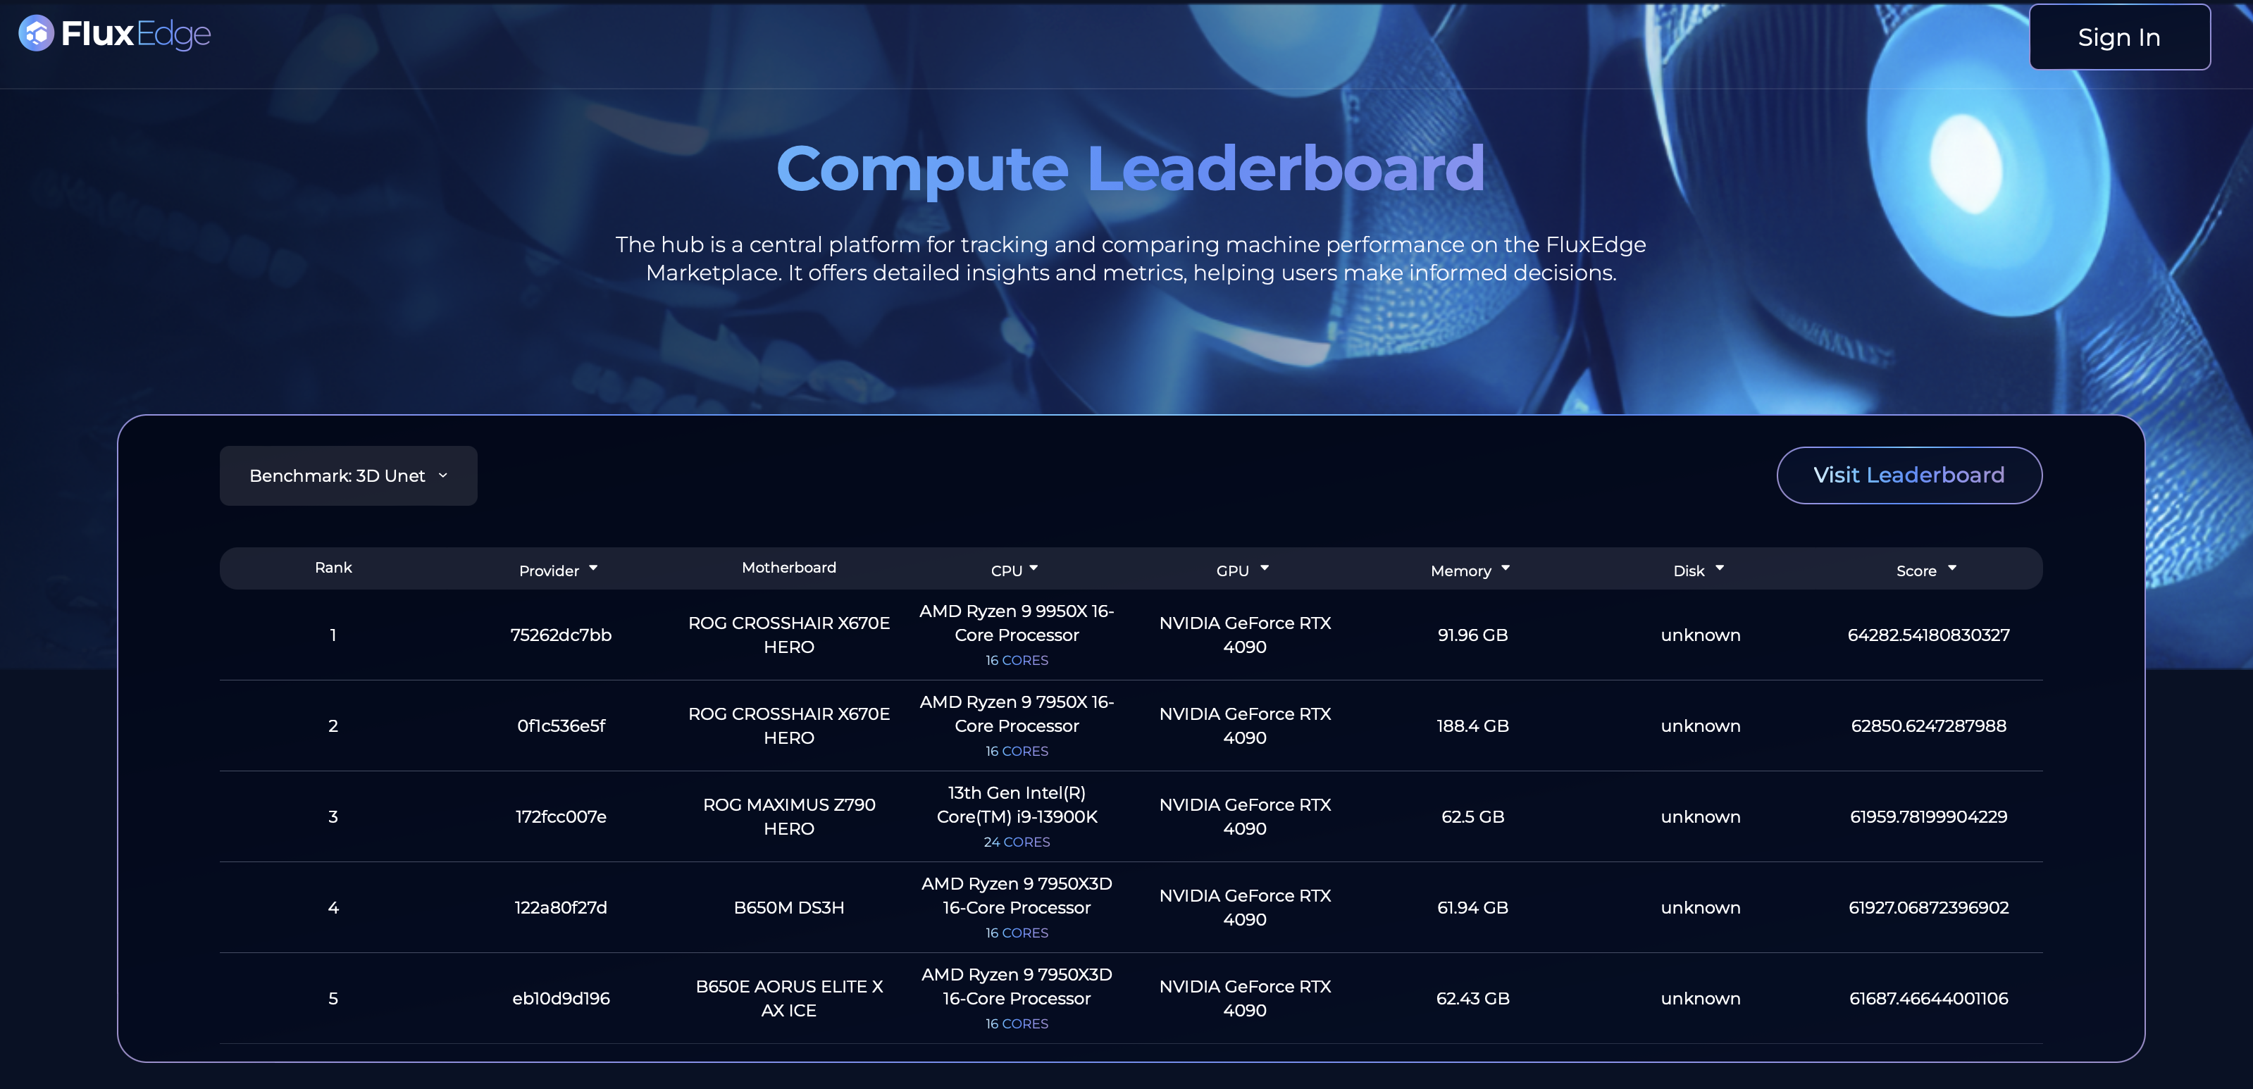Click score 61959.78199904229

pos(1928,817)
